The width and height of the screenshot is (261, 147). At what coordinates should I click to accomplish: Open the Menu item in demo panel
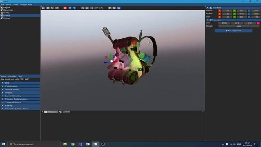pyautogui.click(x=3, y=76)
